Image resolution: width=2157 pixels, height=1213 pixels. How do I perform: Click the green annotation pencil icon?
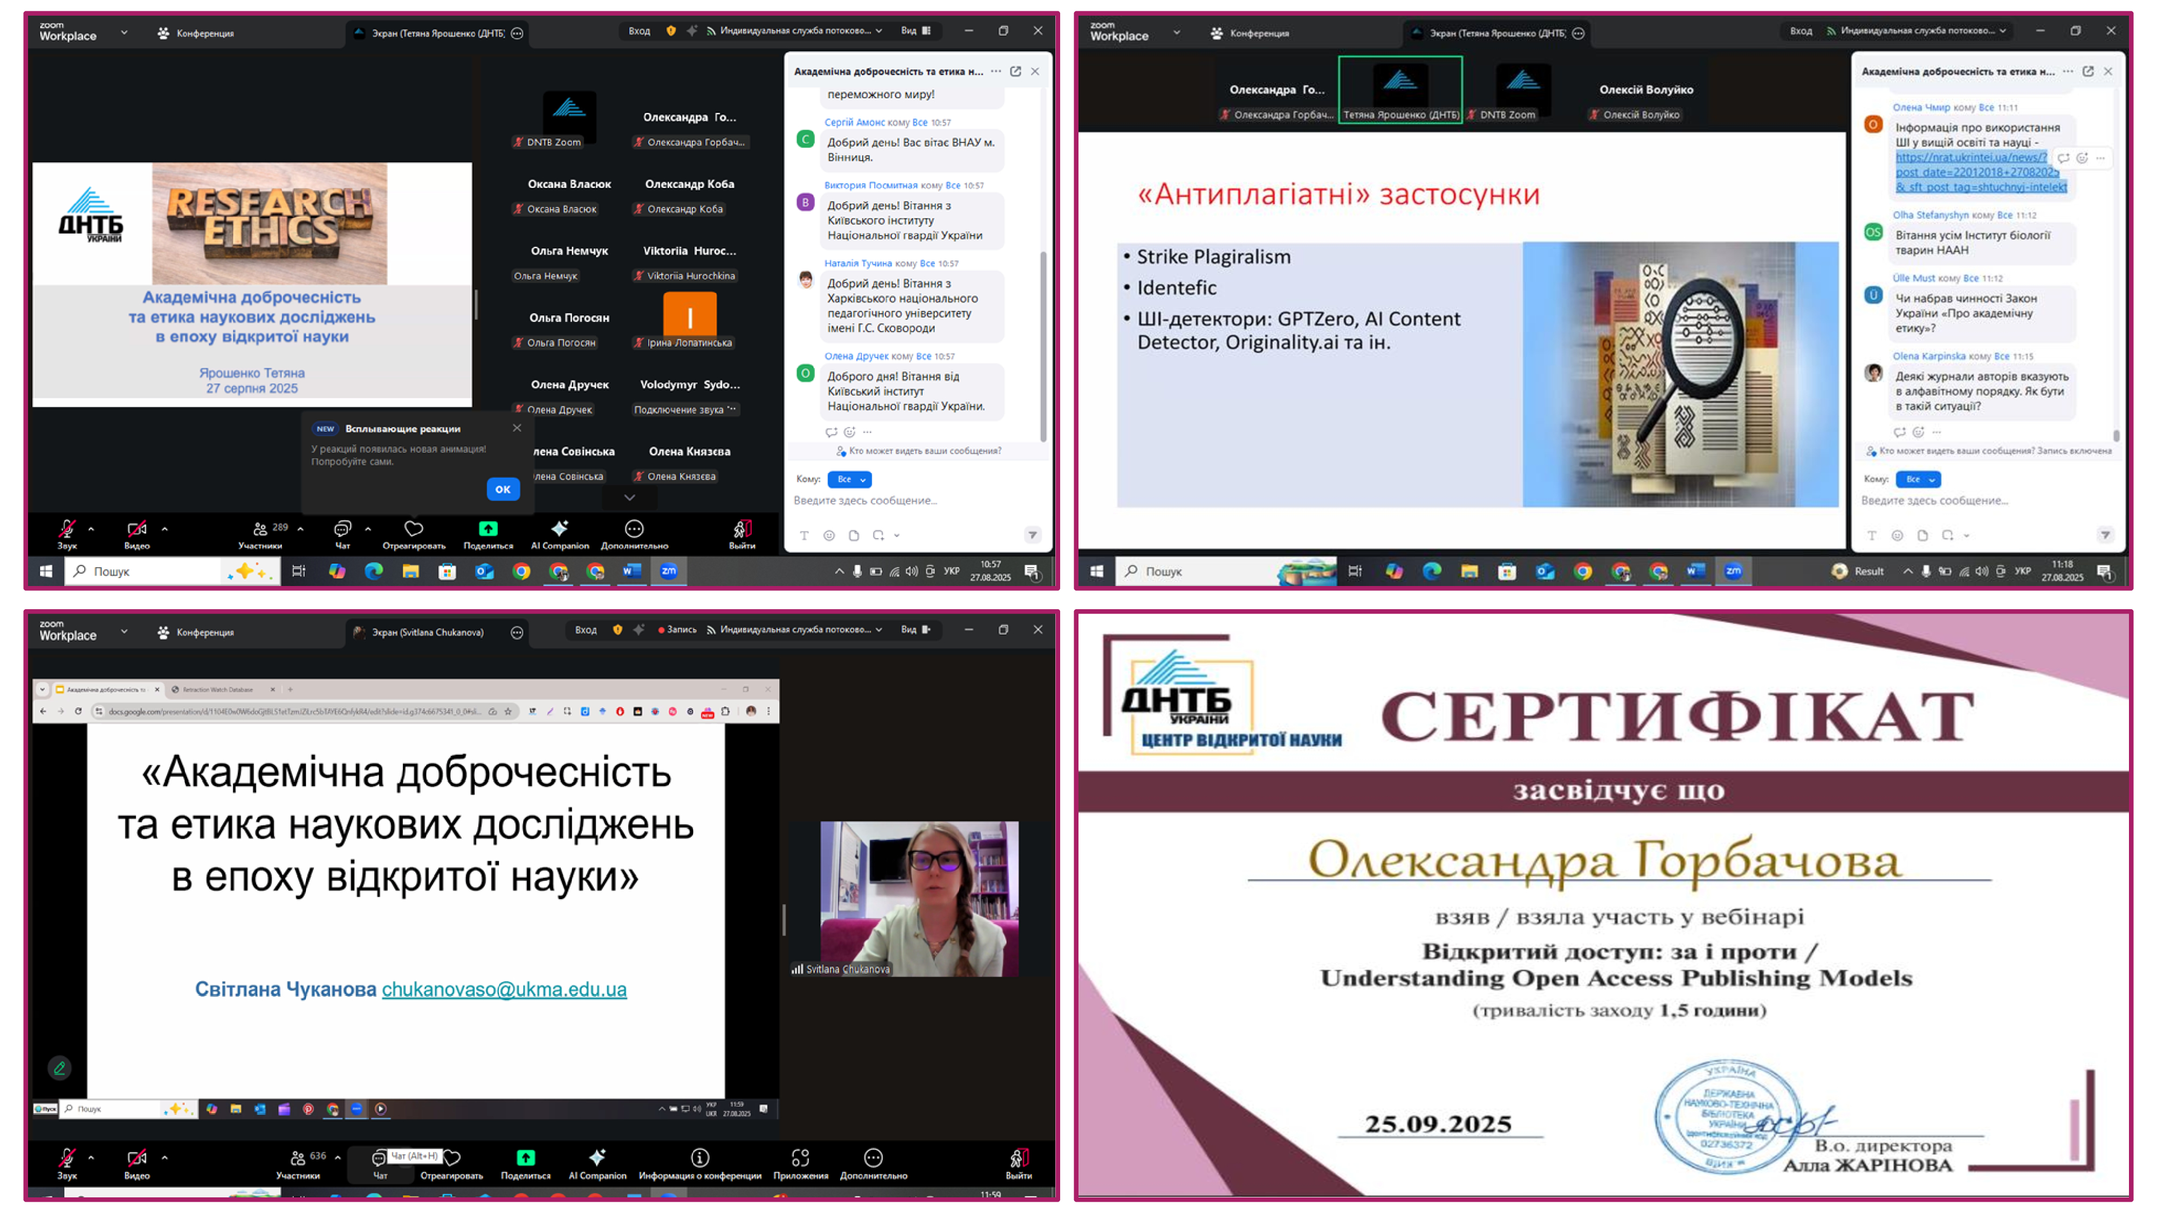coord(59,1067)
